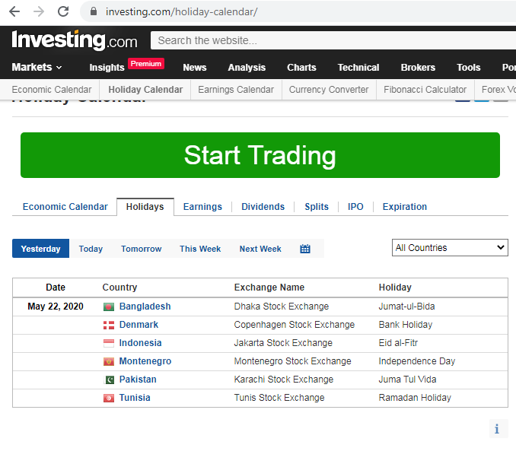Switch to the Splits tab
516x467 pixels.
(x=317, y=207)
